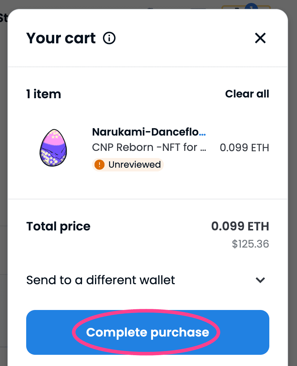Expand Send to a different wallet
This screenshot has width=297, height=366.
coord(101,280)
